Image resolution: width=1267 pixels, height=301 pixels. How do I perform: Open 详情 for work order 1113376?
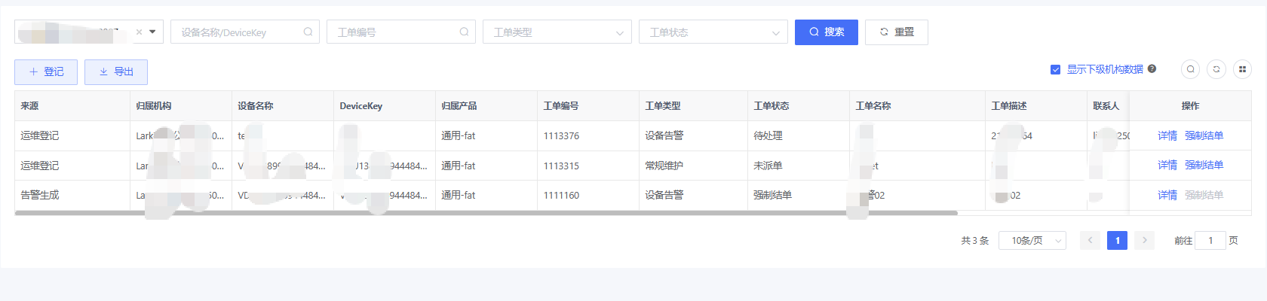coord(1167,135)
